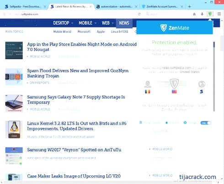
Task: Close the Softpedia Free Download tab
Action: (x=45, y=6)
